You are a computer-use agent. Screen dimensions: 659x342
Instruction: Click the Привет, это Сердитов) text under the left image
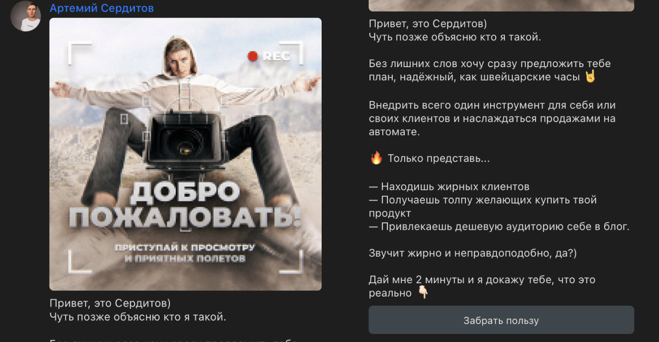[x=110, y=303]
